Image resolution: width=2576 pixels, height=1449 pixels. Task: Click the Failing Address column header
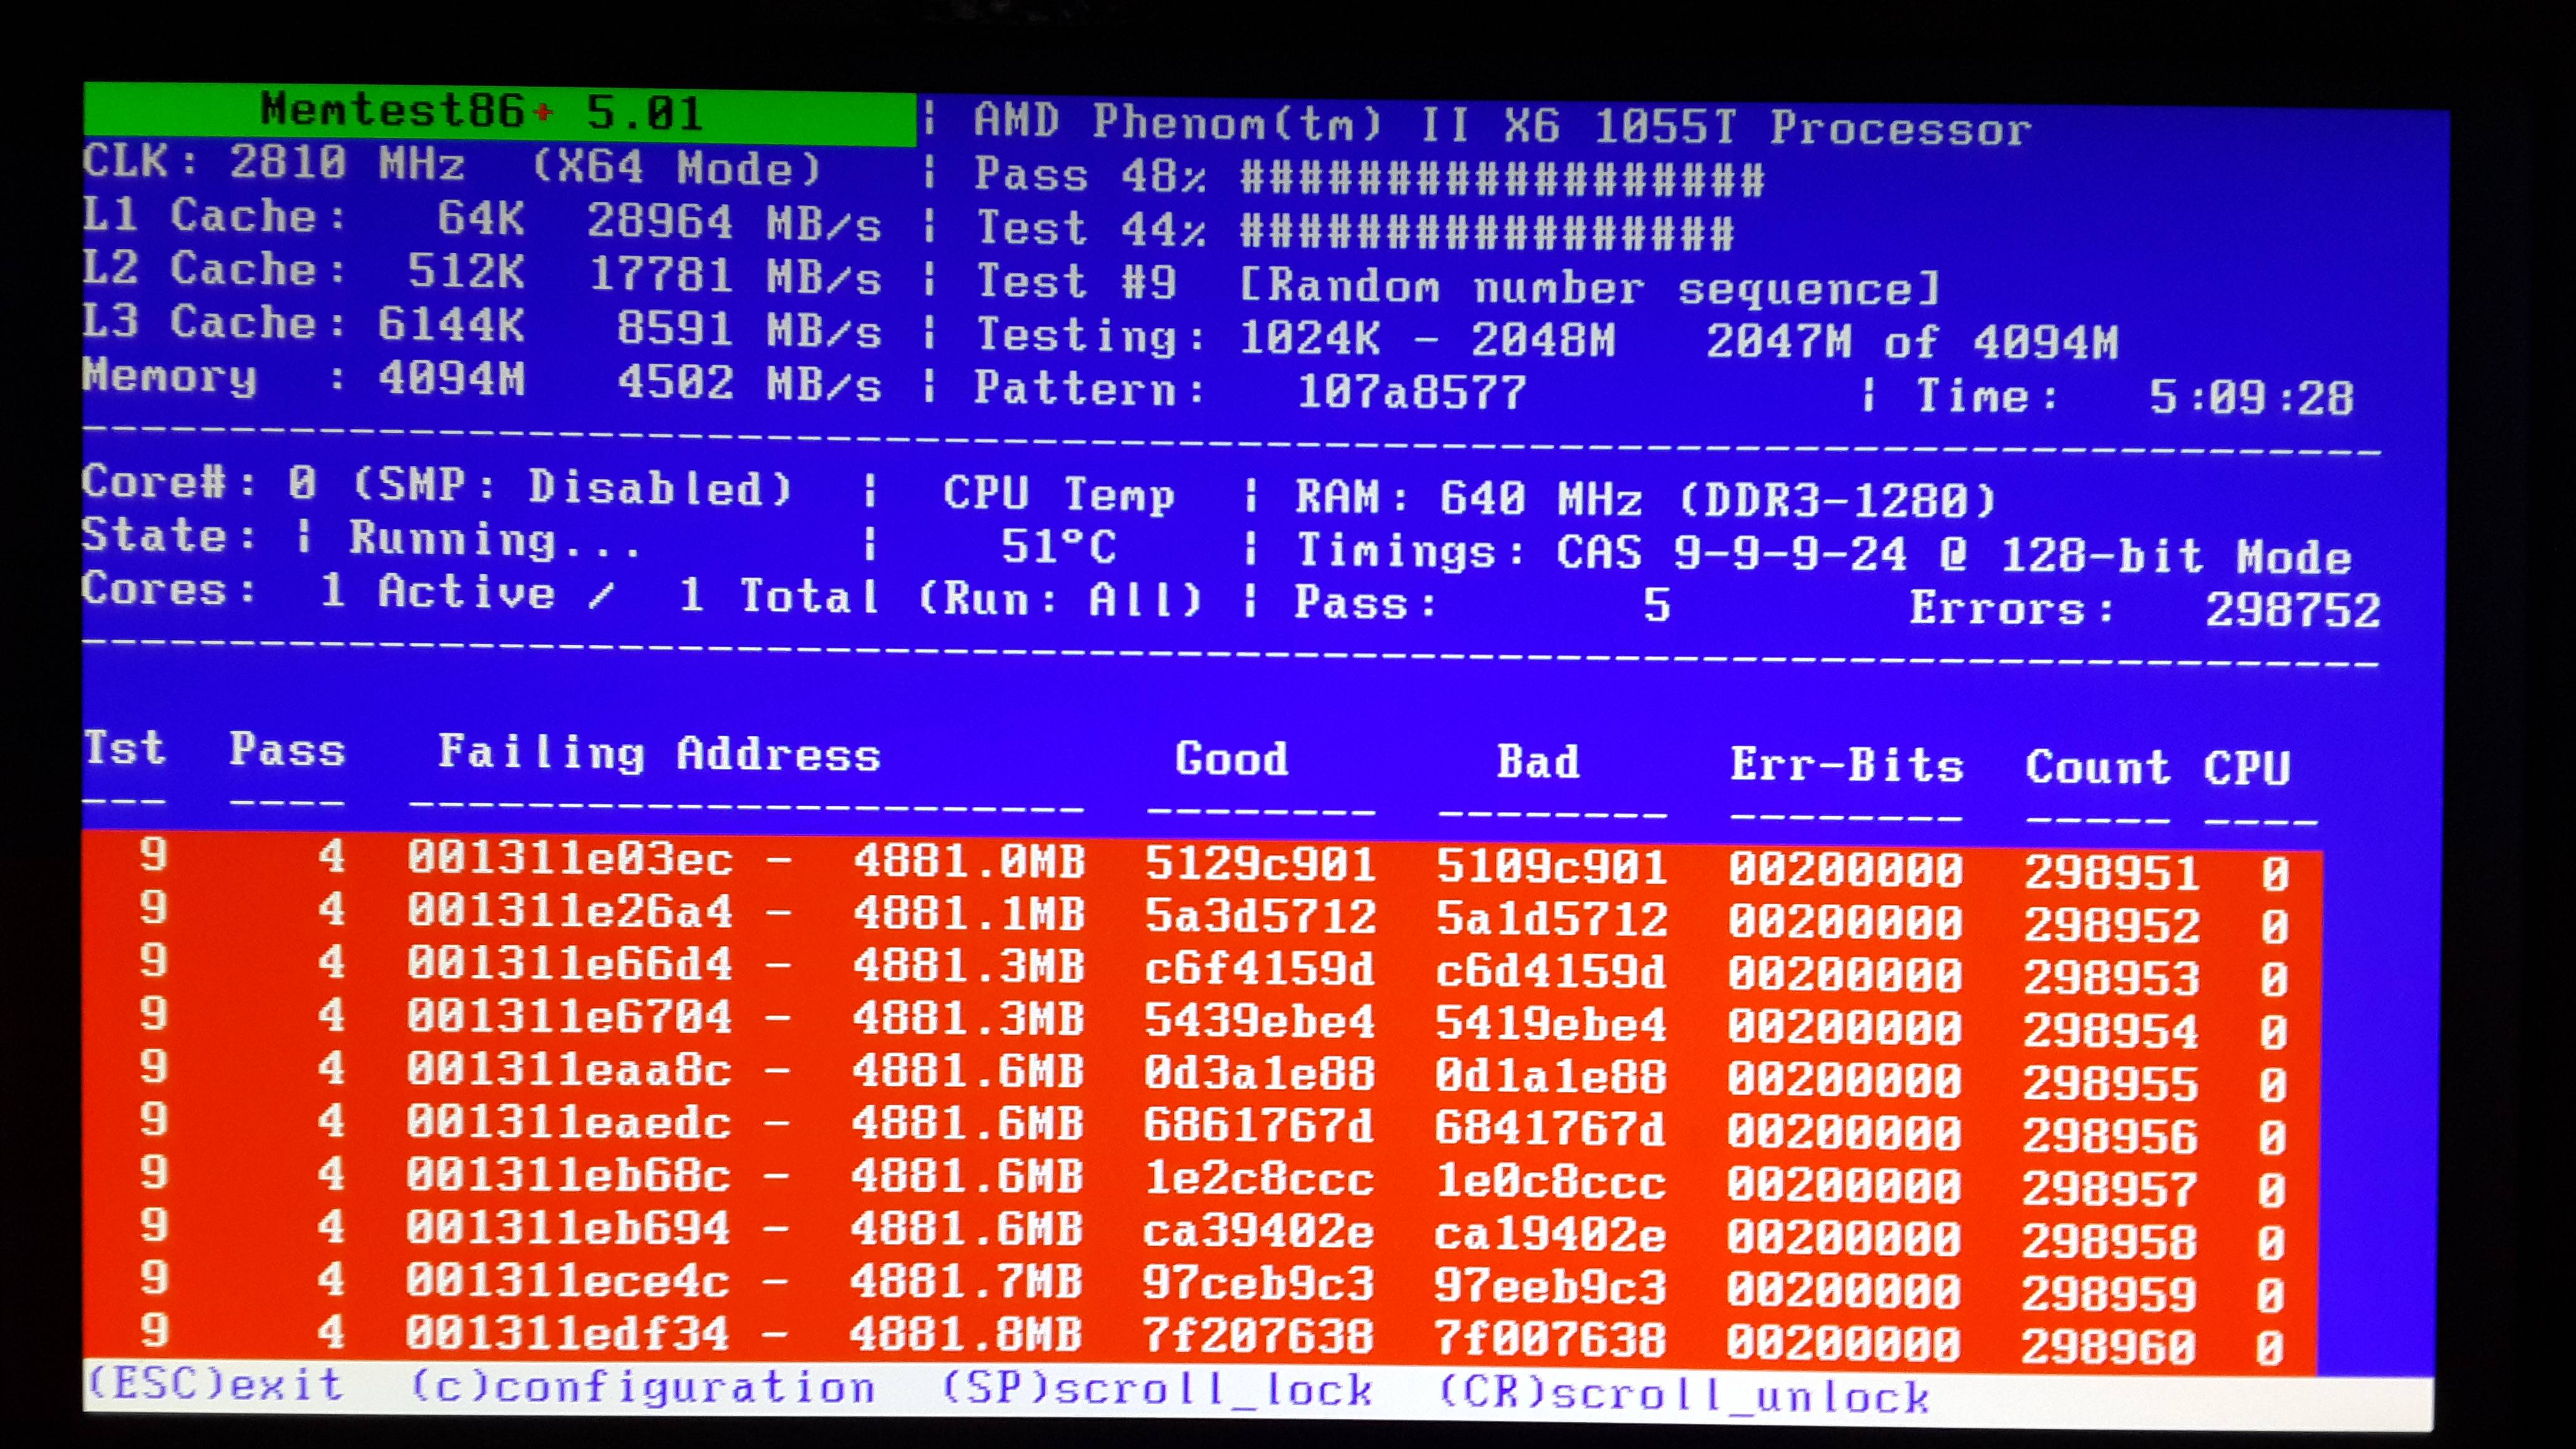tap(659, 753)
